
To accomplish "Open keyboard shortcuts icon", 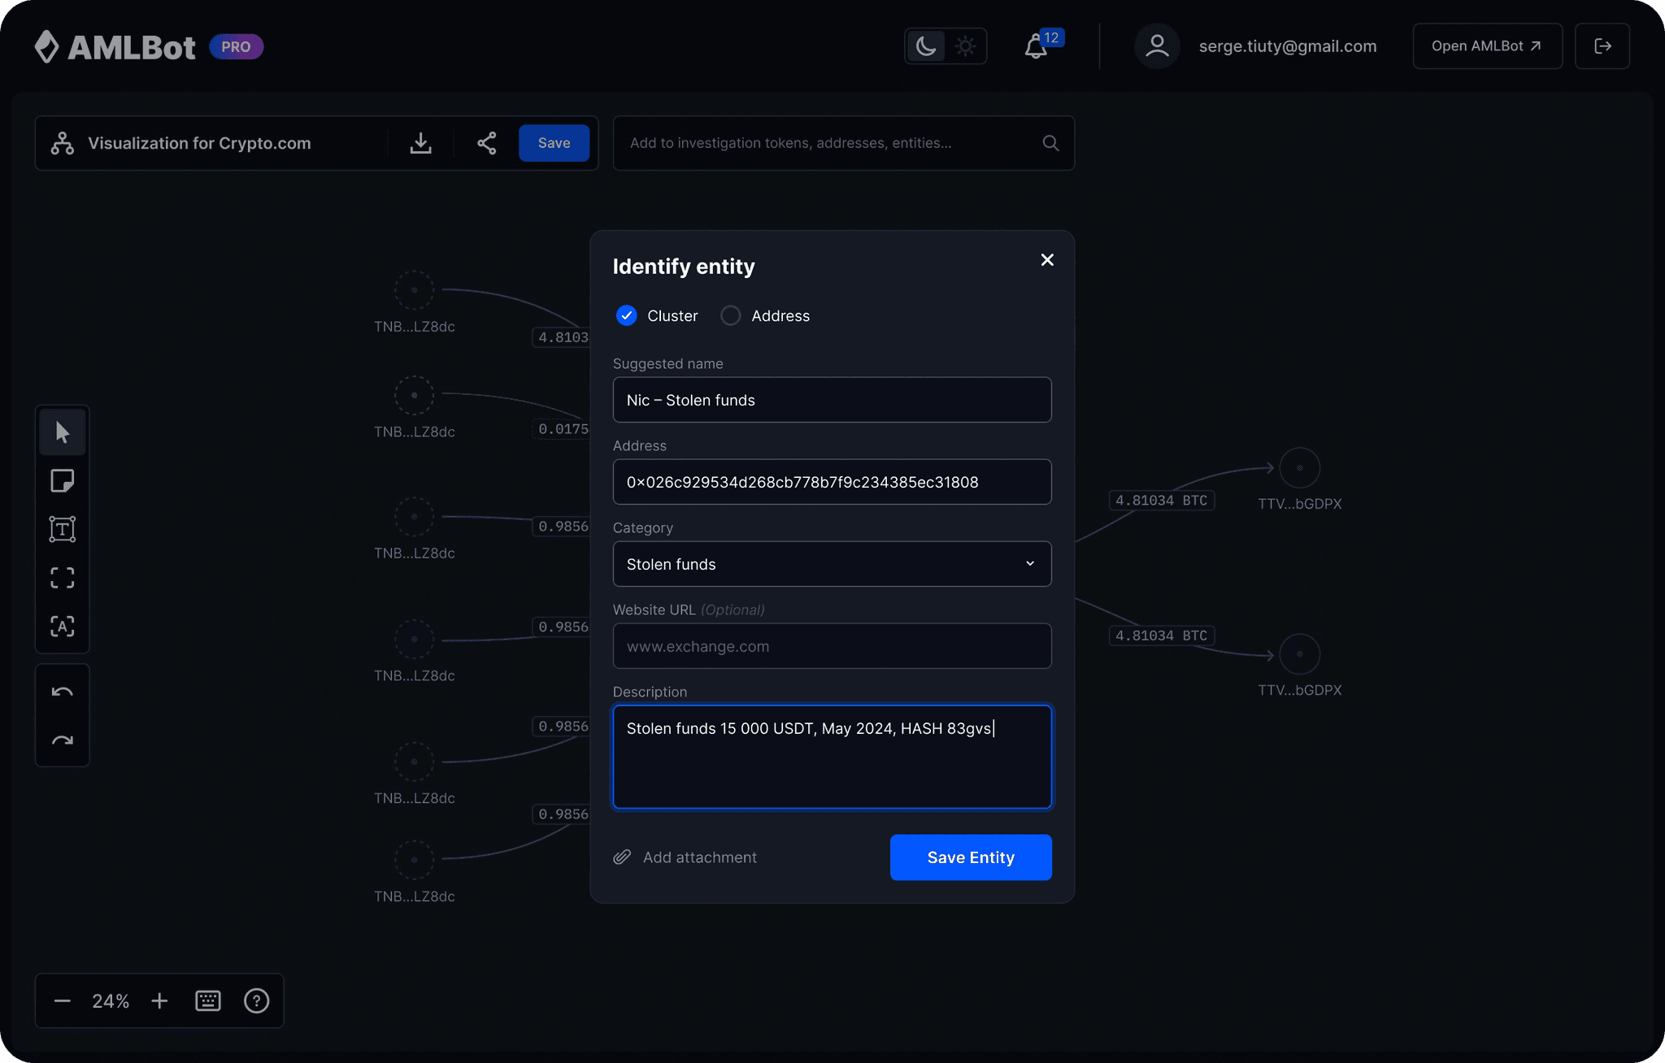I will 208,1000.
